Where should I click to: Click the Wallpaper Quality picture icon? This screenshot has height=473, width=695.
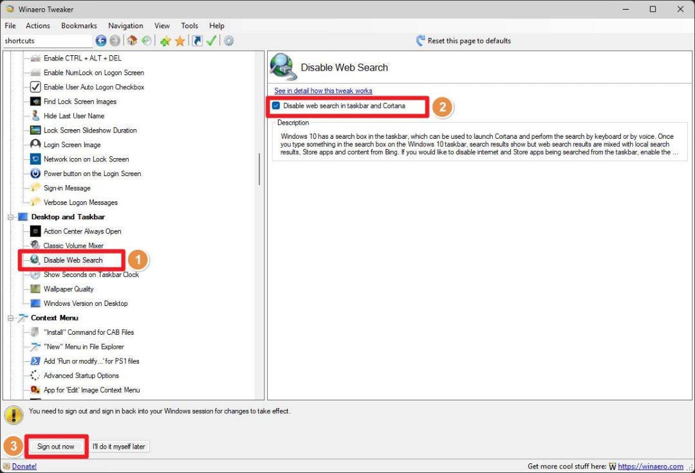35,289
